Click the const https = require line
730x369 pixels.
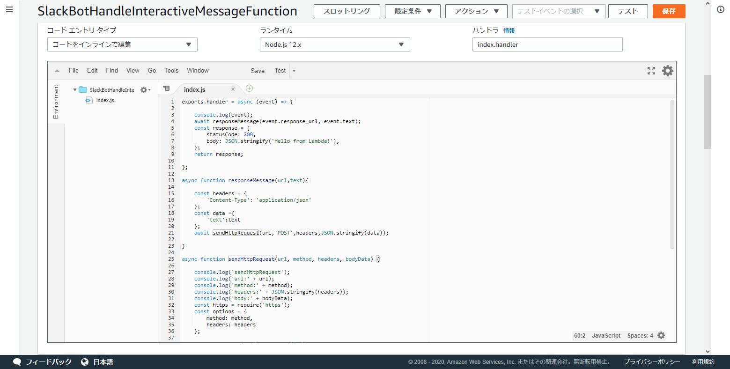pos(242,305)
